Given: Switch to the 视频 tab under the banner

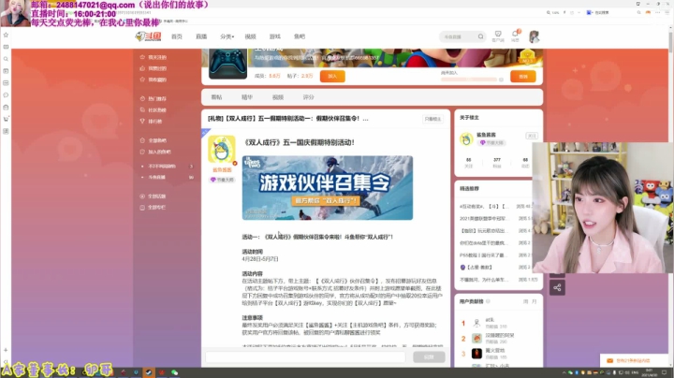Looking at the screenshot, I should [278, 97].
